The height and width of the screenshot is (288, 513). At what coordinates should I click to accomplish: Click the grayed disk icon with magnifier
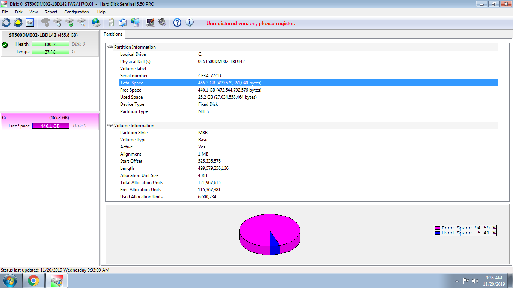coord(81,22)
